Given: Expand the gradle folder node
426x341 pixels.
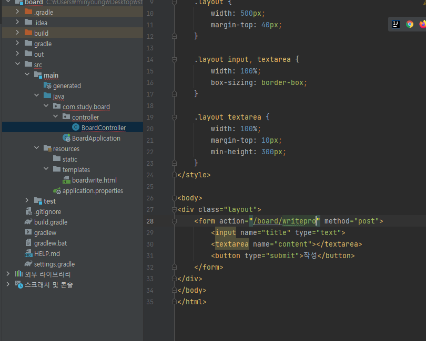Looking at the screenshot, I should pos(17,43).
